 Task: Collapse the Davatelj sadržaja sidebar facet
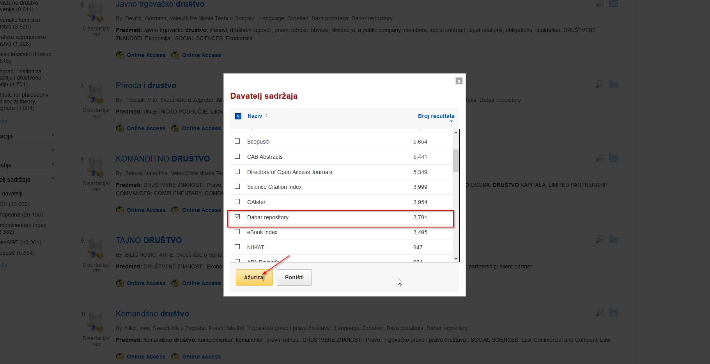pos(53,179)
